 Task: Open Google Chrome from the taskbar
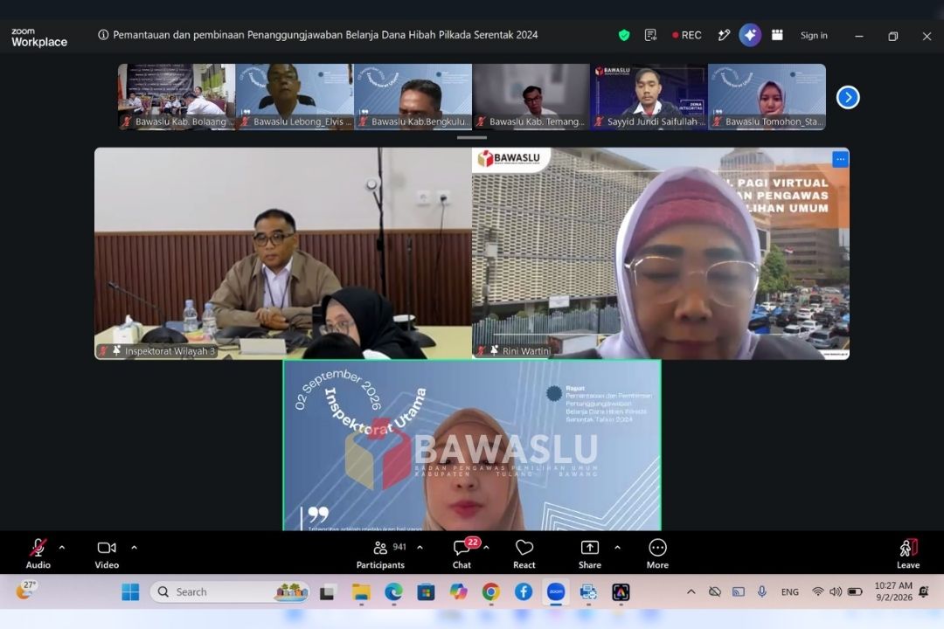pos(490,592)
